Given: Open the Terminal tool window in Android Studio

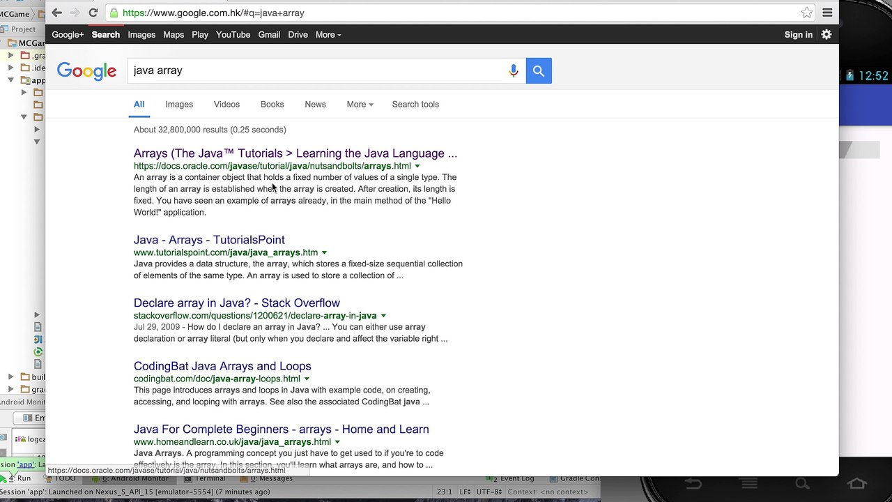Looking at the screenshot, I should [206, 478].
